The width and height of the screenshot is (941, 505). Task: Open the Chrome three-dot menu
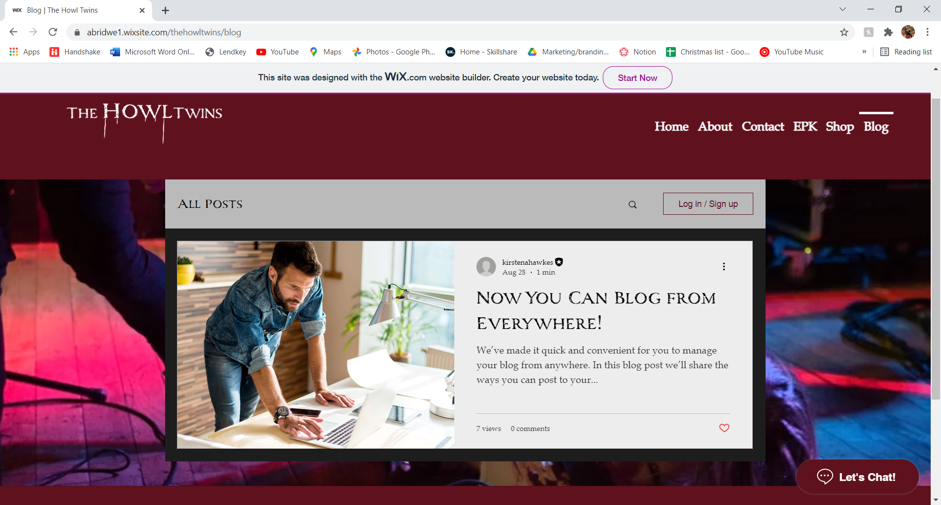coord(927,32)
